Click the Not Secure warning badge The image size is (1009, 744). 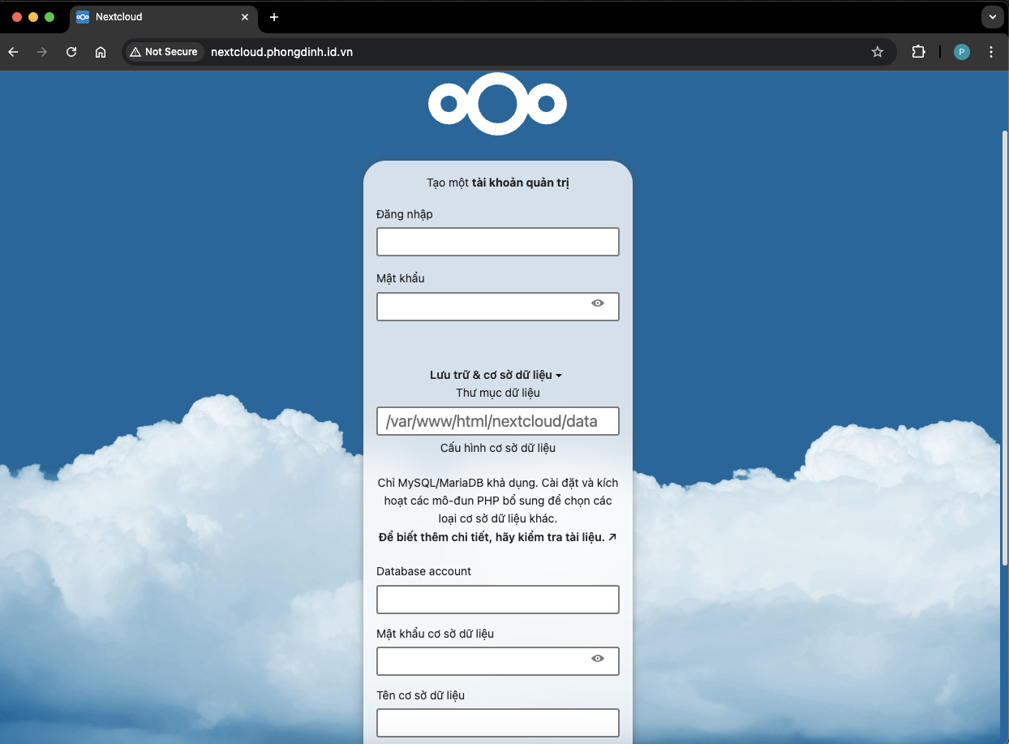[164, 52]
